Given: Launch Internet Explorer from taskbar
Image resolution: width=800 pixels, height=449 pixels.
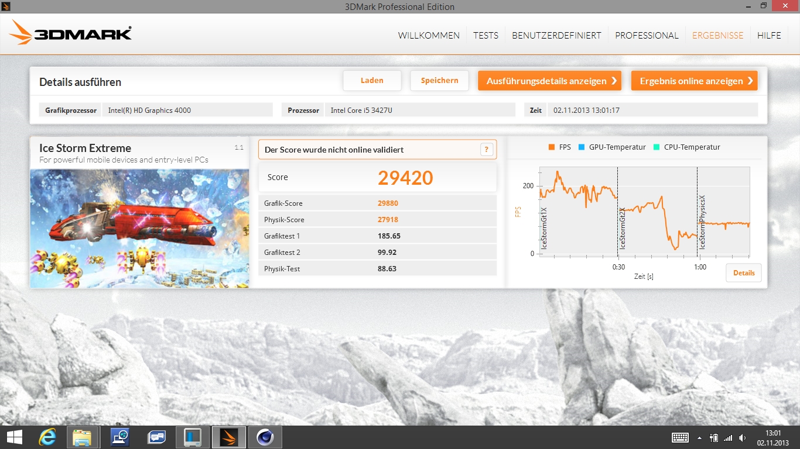Looking at the screenshot, I should coord(48,437).
